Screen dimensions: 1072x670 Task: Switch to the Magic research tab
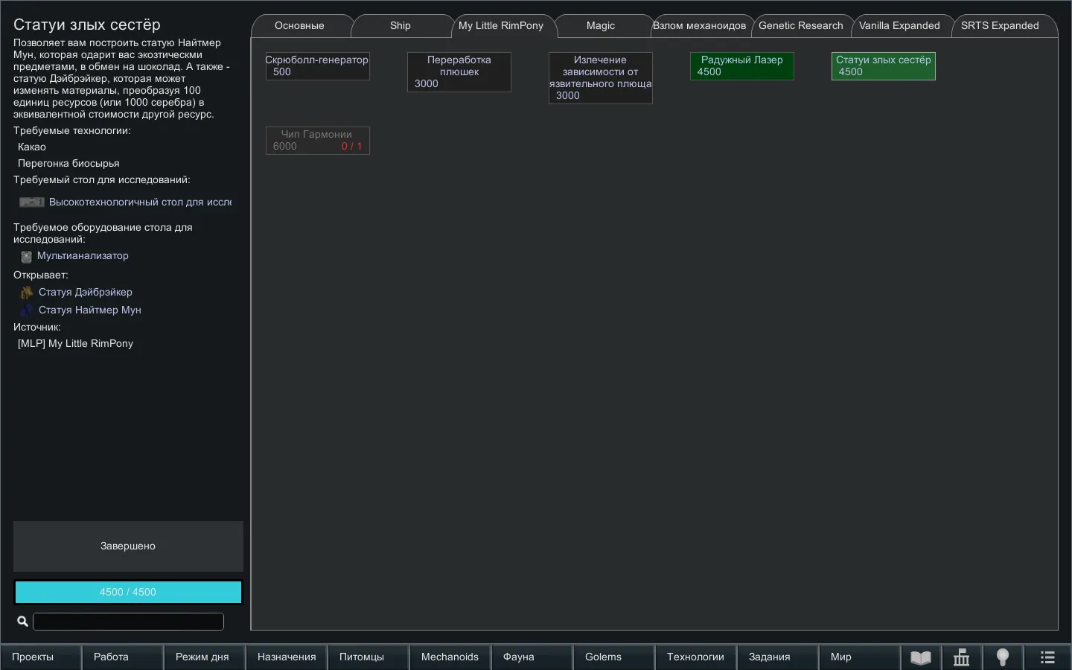(x=600, y=26)
